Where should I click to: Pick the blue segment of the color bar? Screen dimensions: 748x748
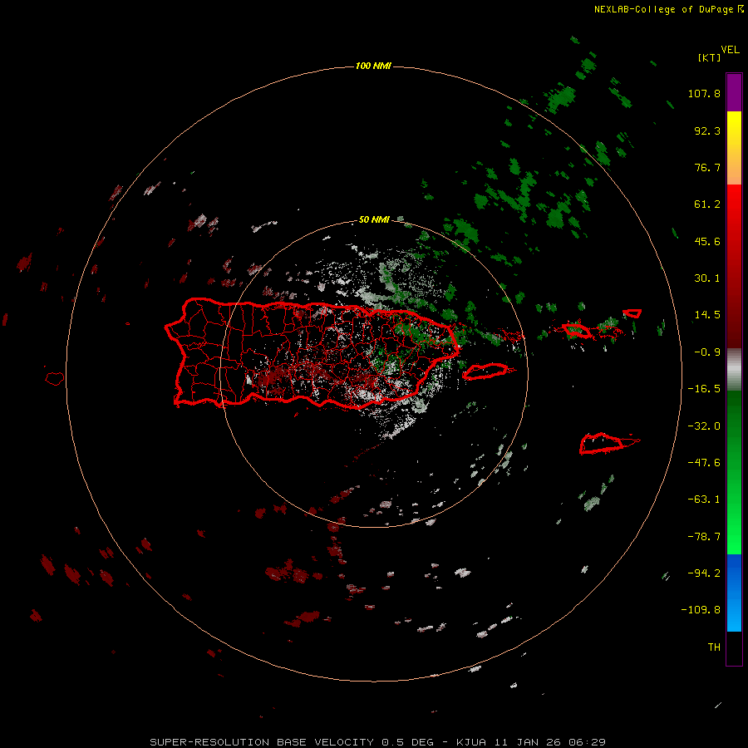pyautogui.click(x=734, y=593)
